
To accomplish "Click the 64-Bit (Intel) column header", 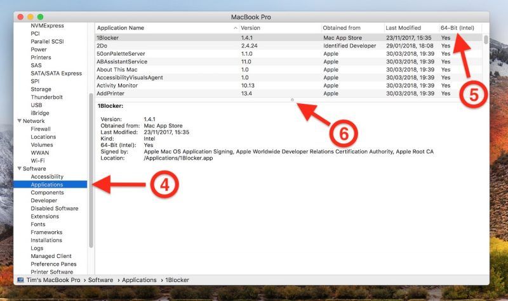I will point(457,28).
